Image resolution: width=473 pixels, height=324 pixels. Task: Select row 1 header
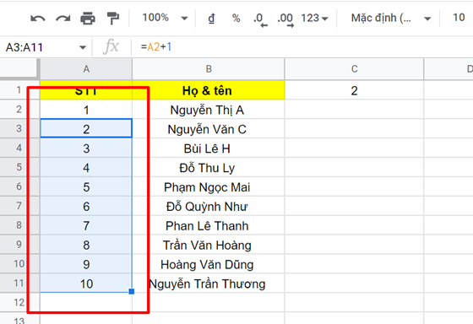19,89
